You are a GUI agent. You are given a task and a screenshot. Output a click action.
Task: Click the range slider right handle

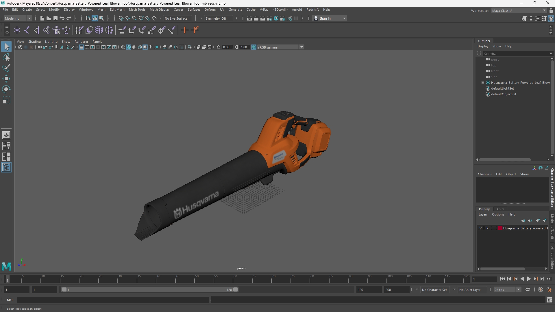(236, 289)
